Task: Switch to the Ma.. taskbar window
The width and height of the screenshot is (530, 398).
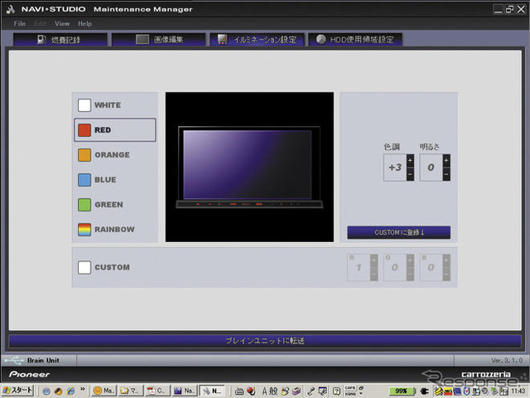Action: point(104,391)
